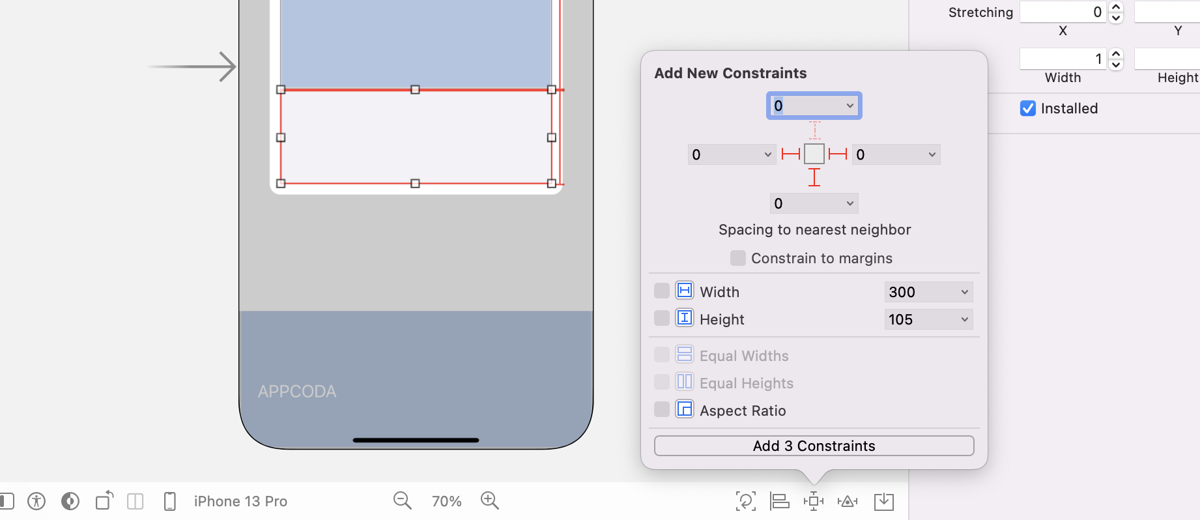Check the Width constraint checkbox
This screenshot has width=1200, height=520.
[x=662, y=291]
